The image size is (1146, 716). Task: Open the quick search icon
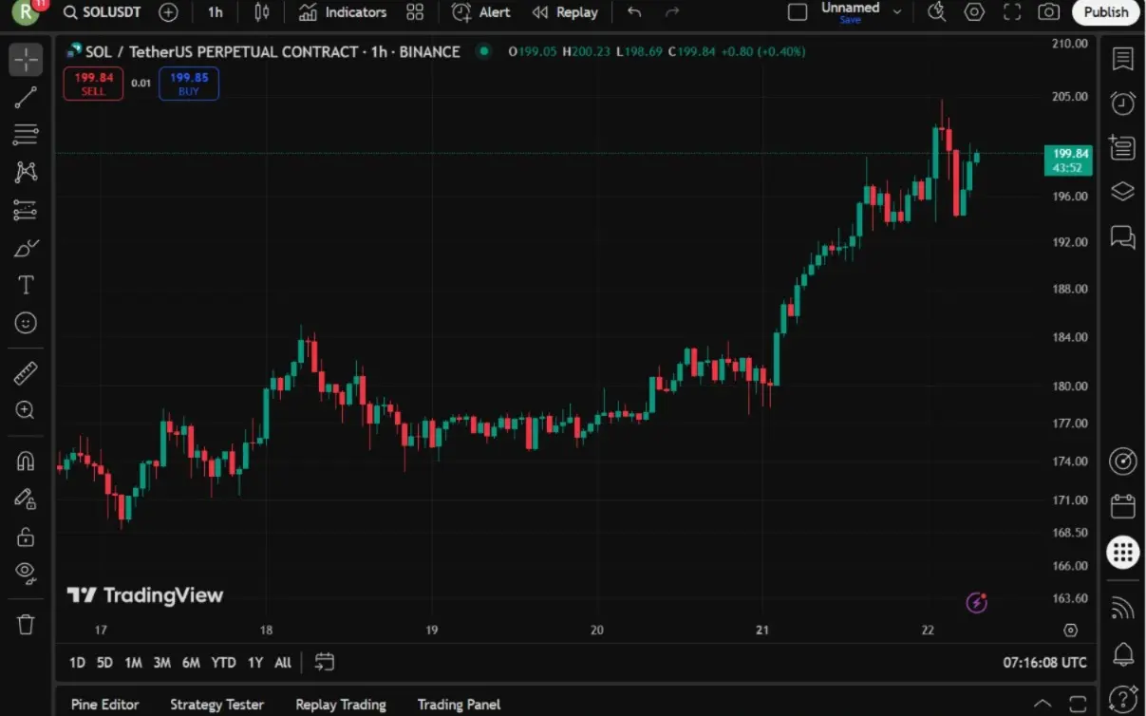pos(936,12)
